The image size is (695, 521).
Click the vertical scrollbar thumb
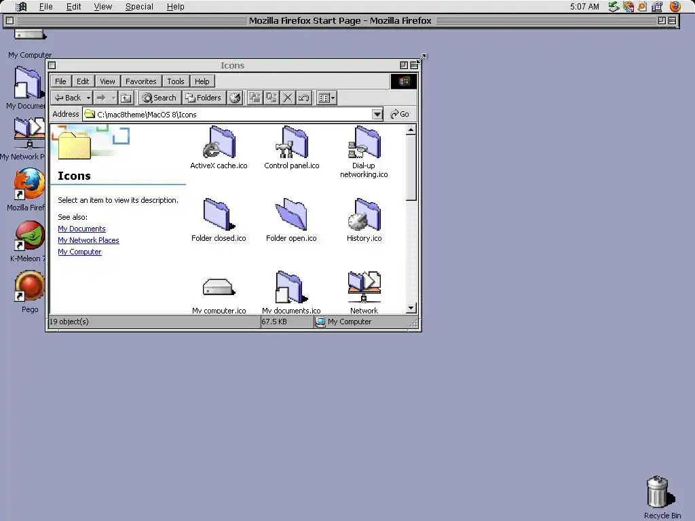coord(411,168)
